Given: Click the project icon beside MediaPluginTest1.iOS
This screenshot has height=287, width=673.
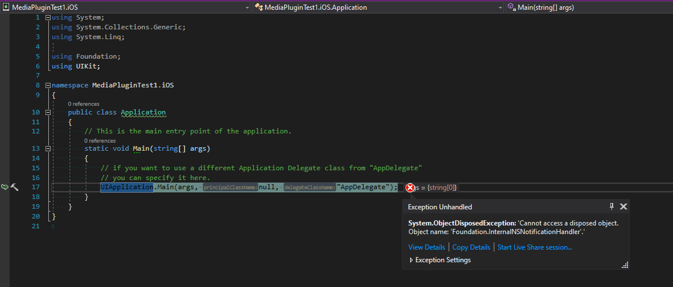Looking at the screenshot, I should (6, 7).
